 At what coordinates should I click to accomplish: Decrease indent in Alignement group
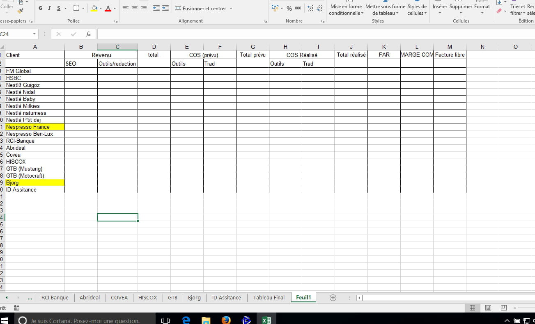156,8
